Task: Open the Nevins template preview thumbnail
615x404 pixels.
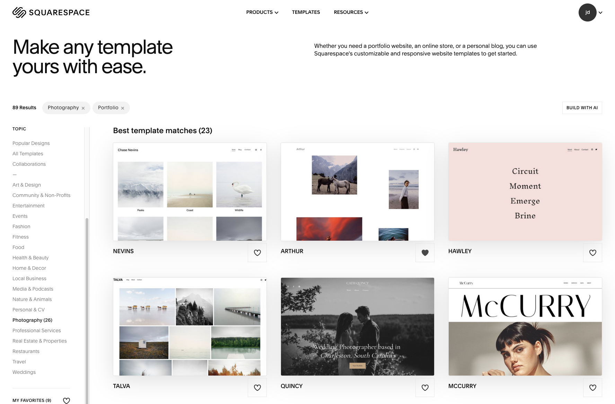Action: coord(190,192)
